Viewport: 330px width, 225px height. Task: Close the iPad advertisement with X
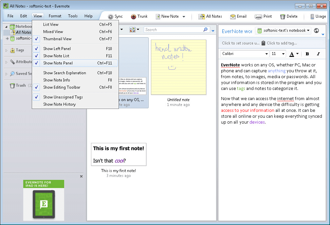click(81, 176)
